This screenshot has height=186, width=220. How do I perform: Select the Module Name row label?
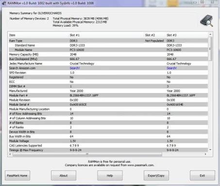[23, 50]
